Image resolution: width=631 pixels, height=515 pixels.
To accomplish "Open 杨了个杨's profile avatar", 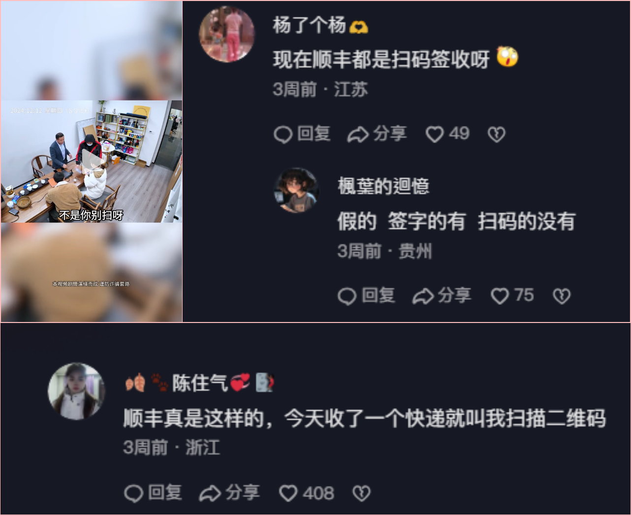I will [227, 34].
